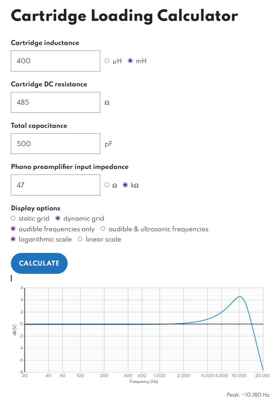Select the mH inductance unit
278x401 pixels.
pyautogui.click(x=130, y=61)
